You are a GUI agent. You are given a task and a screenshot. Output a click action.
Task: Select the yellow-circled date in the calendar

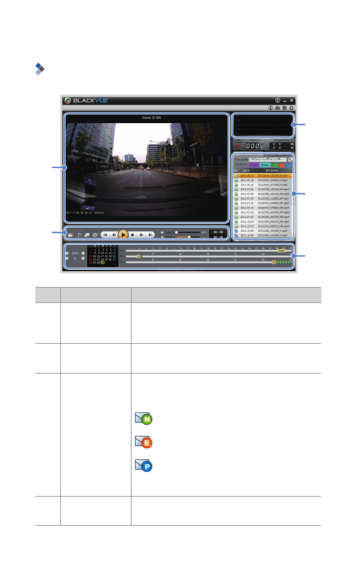click(x=102, y=262)
